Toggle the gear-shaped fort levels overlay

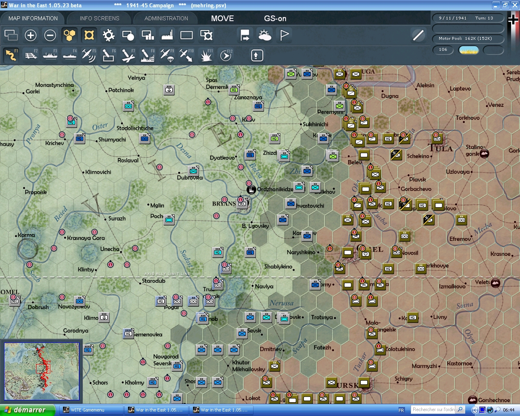point(108,35)
